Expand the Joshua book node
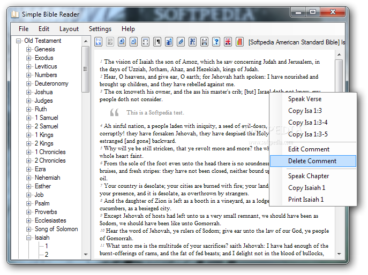 click(28, 92)
